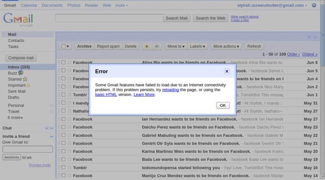The width and height of the screenshot is (325, 180).
Task: Star the Jun 1 Tumblr message
Action: coord(69,94)
